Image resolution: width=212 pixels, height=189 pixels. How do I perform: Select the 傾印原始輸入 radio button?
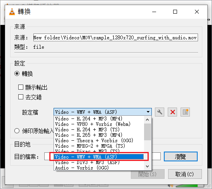point(17,131)
